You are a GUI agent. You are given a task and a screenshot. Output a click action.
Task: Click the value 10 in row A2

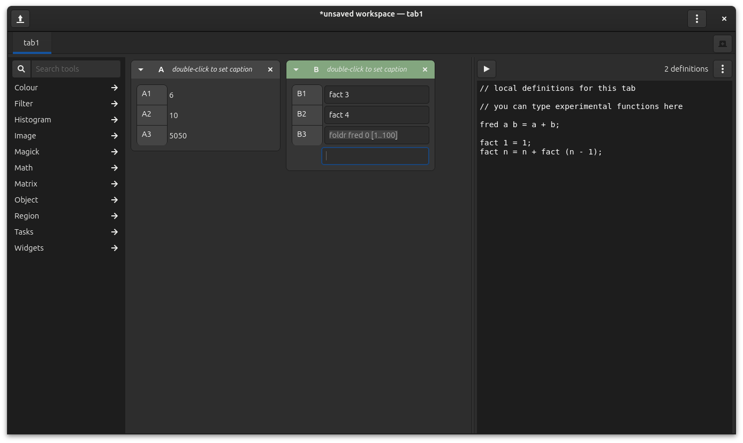tap(173, 115)
